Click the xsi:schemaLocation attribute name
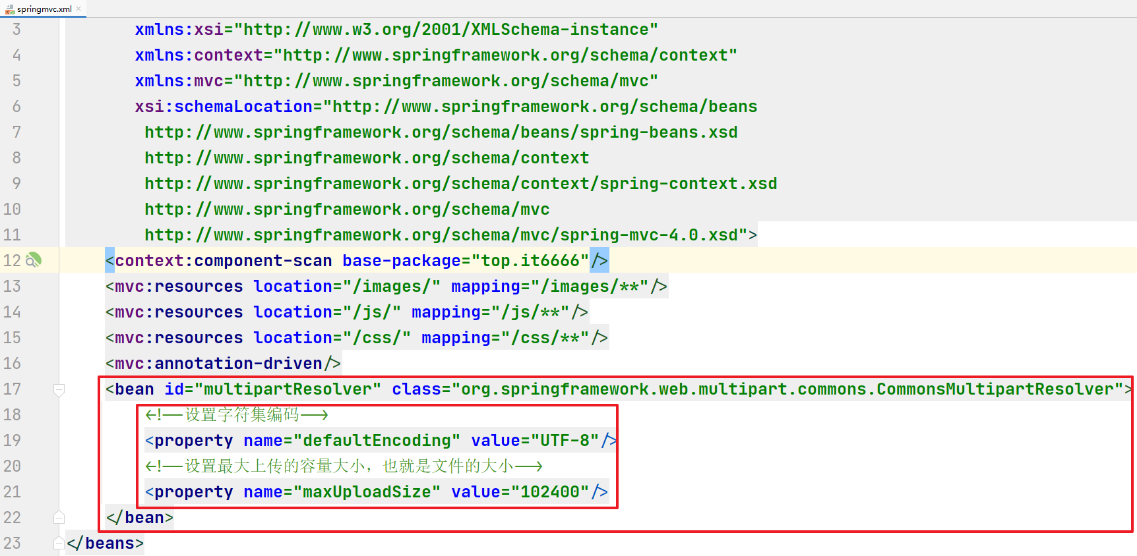1137x556 pixels. pyautogui.click(x=224, y=107)
